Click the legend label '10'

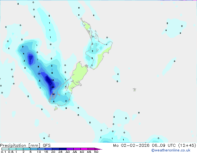pyautogui.click(x=39, y=152)
